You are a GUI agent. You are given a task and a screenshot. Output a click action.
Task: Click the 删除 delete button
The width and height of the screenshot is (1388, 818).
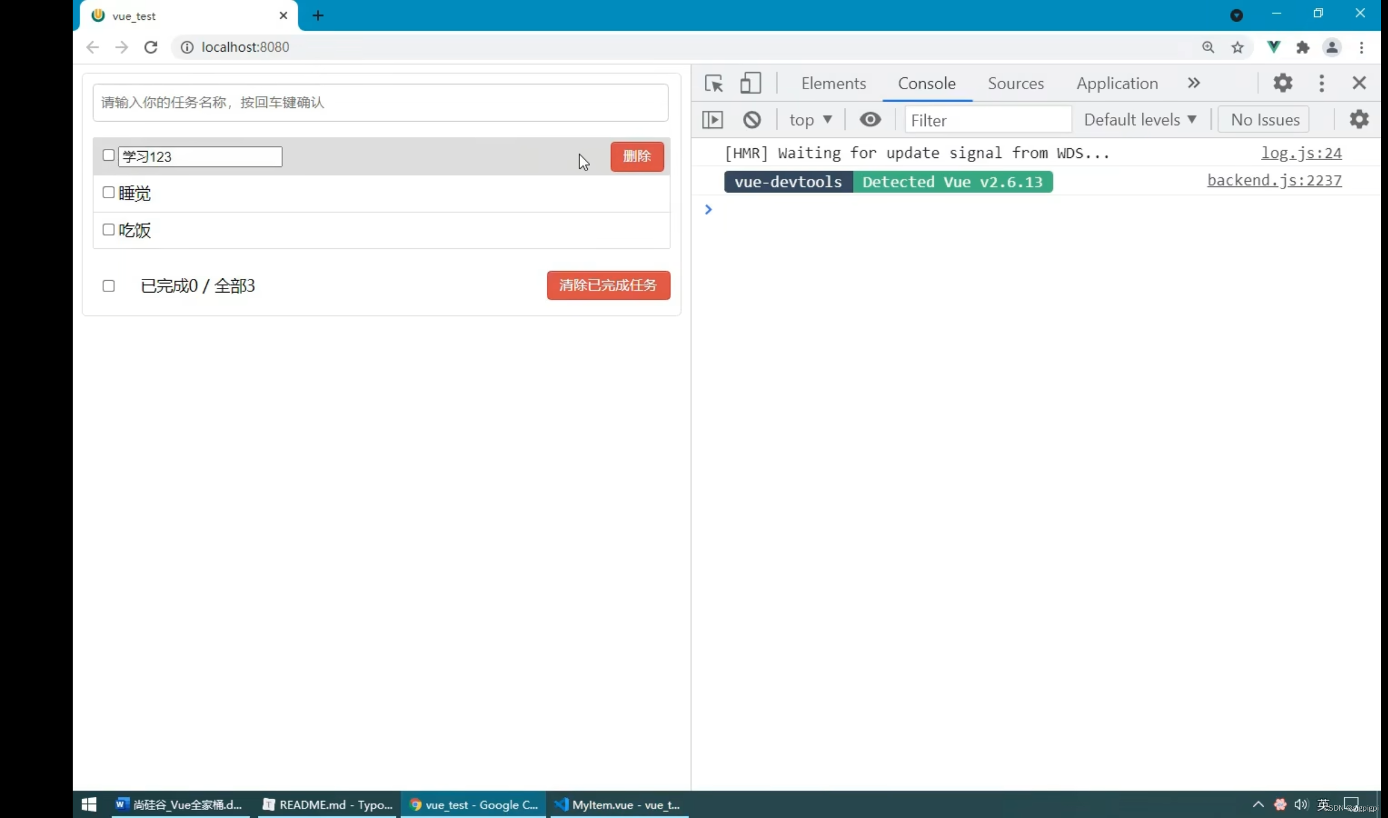pyautogui.click(x=637, y=157)
